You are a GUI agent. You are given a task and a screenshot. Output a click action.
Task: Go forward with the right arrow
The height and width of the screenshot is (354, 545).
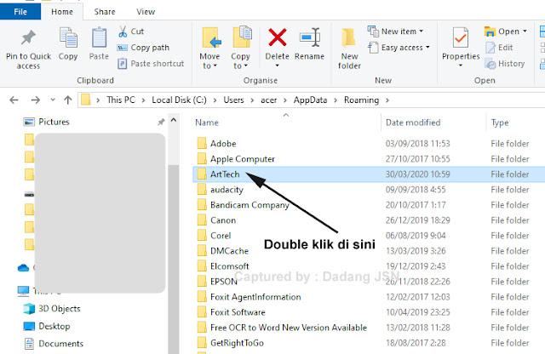pyautogui.click(x=35, y=100)
